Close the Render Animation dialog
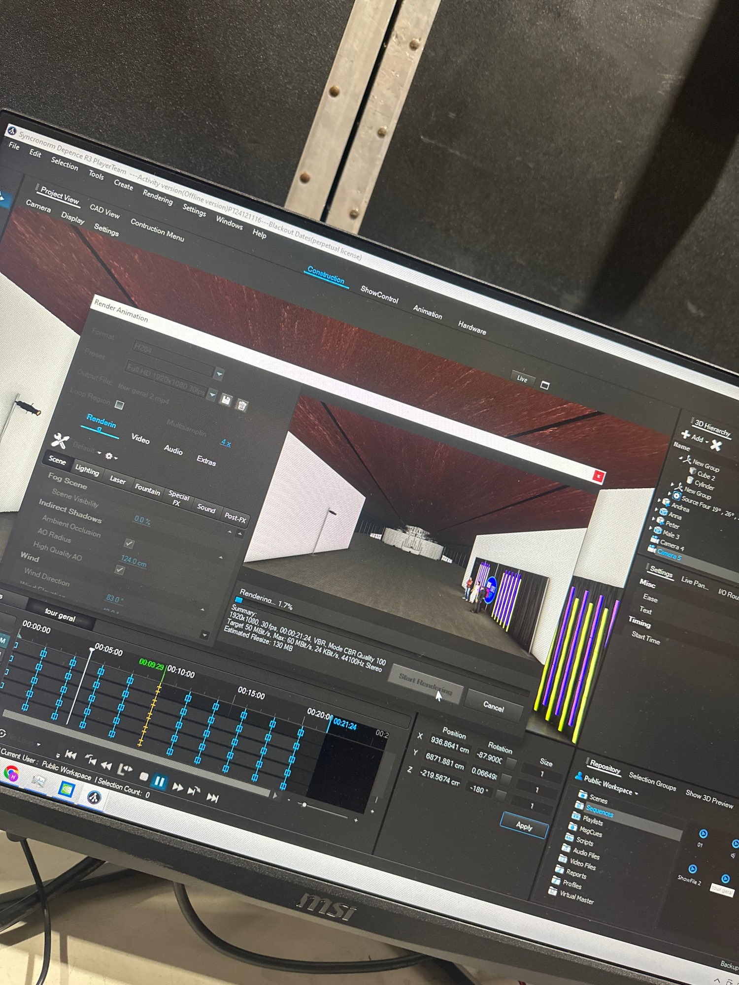 click(598, 476)
